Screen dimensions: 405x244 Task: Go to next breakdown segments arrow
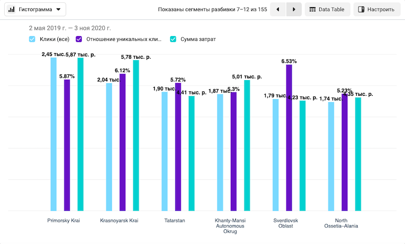point(294,9)
